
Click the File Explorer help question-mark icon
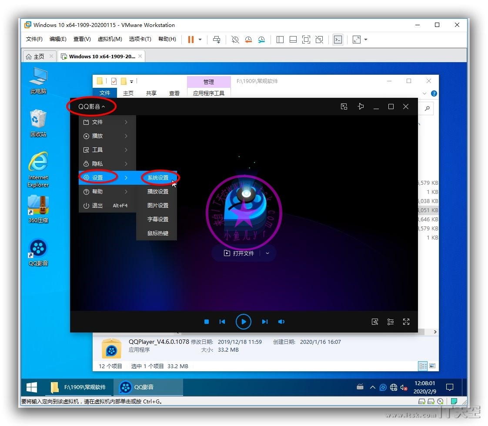(434, 93)
